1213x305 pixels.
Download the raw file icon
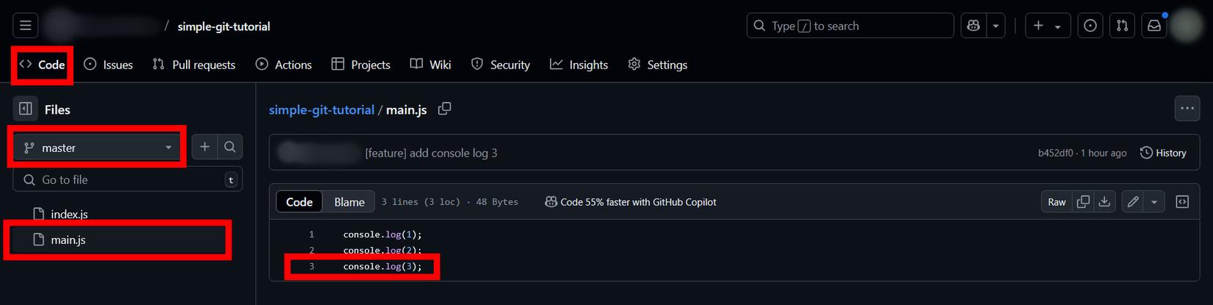(1104, 202)
